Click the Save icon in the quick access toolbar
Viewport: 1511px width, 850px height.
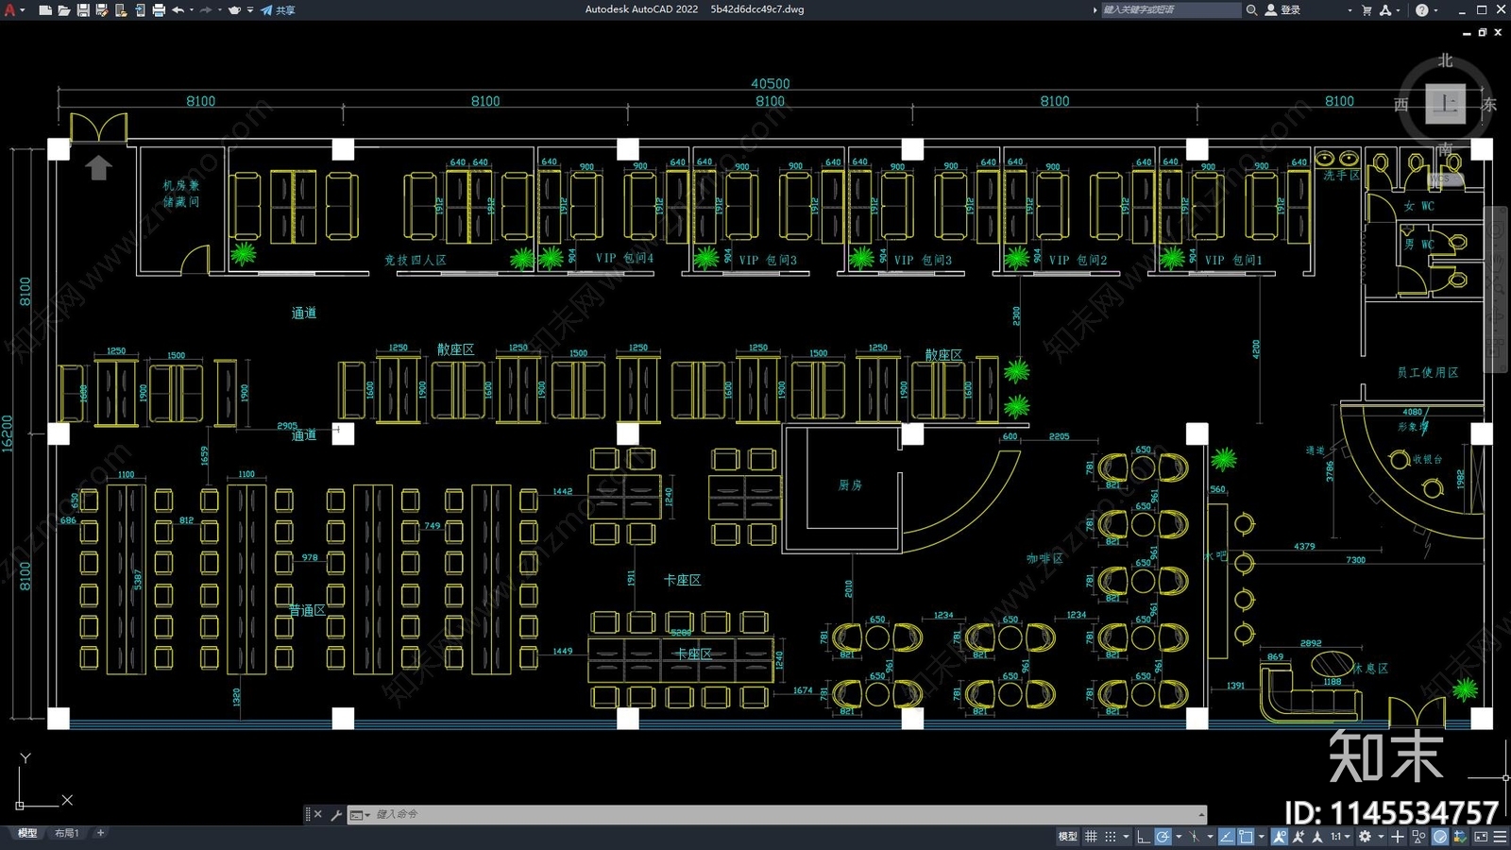click(83, 10)
